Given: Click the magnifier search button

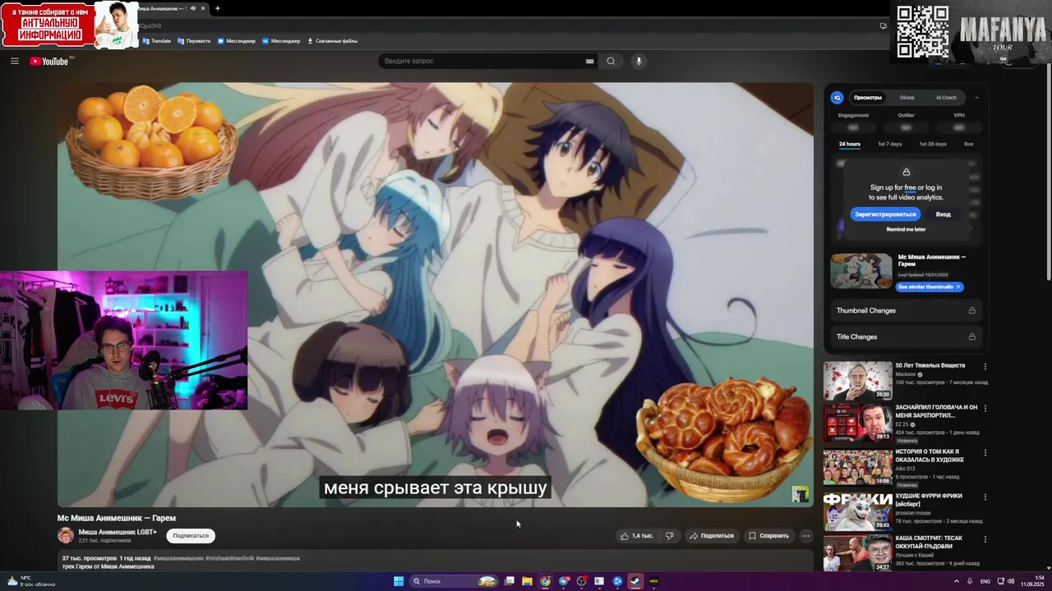Looking at the screenshot, I should pyautogui.click(x=611, y=61).
